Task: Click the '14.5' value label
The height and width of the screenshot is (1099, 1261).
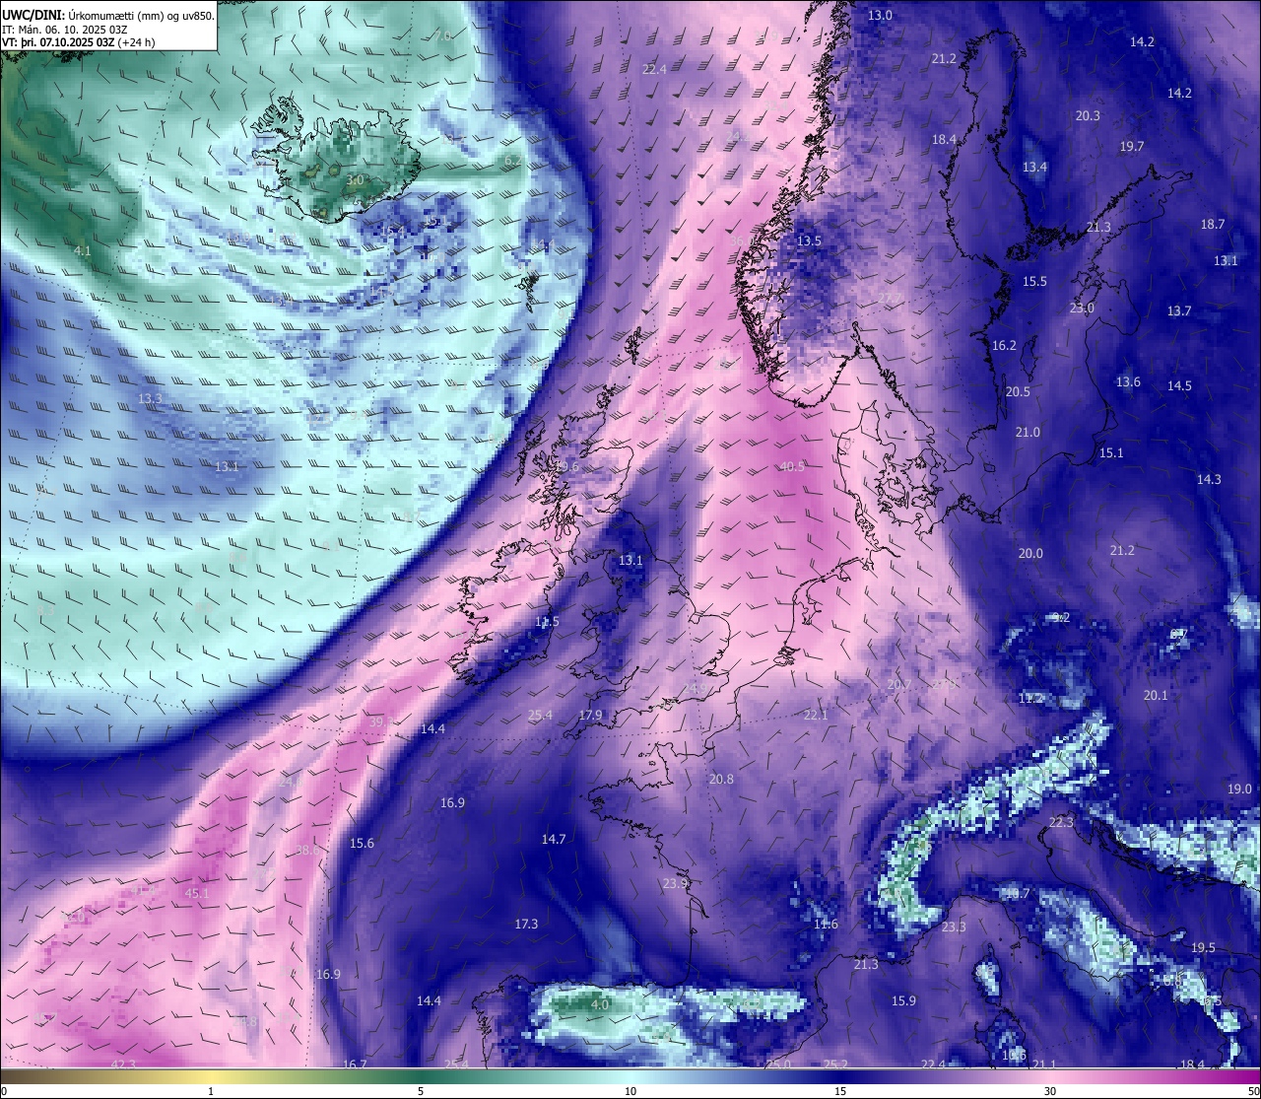Action: [1179, 385]
